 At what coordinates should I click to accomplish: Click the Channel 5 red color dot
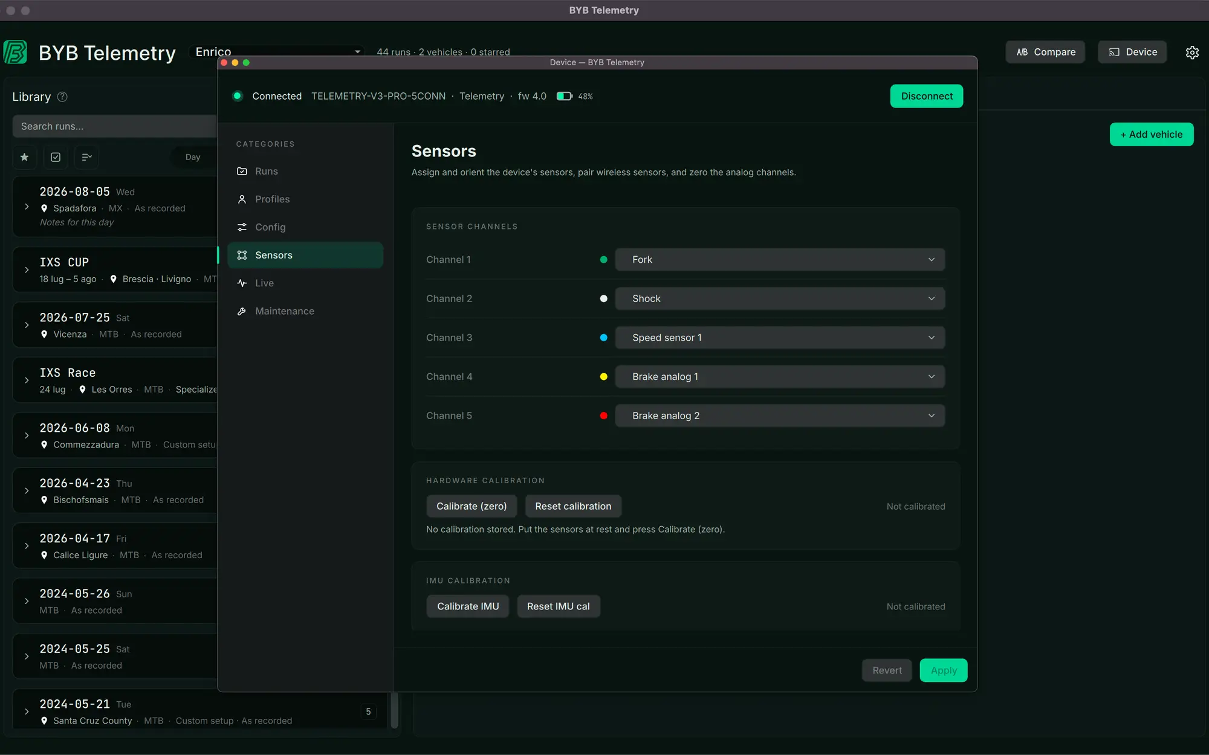(x=603, y=416)
